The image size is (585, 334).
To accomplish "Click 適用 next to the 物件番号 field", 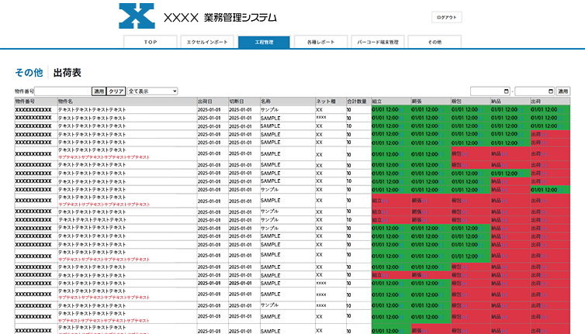I will [99, 91].
